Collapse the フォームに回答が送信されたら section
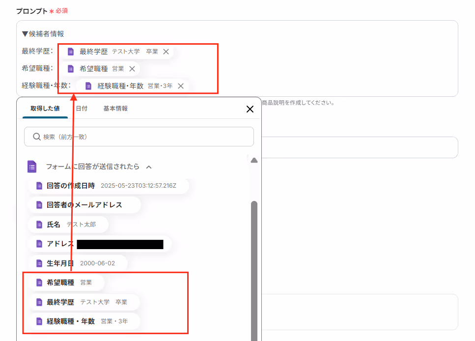 coord(149,167)
